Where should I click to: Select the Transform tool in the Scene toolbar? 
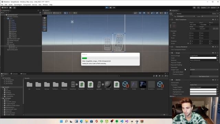pos(44,30)
